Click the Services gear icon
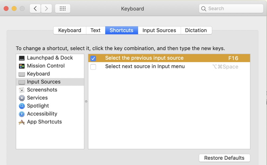Viewport: 267px width, 165px height. (22, 98)
